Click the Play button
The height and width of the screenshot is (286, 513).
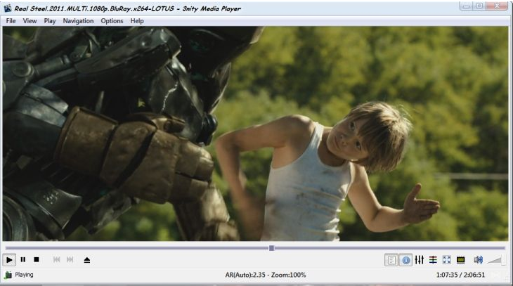click(9, 260)
